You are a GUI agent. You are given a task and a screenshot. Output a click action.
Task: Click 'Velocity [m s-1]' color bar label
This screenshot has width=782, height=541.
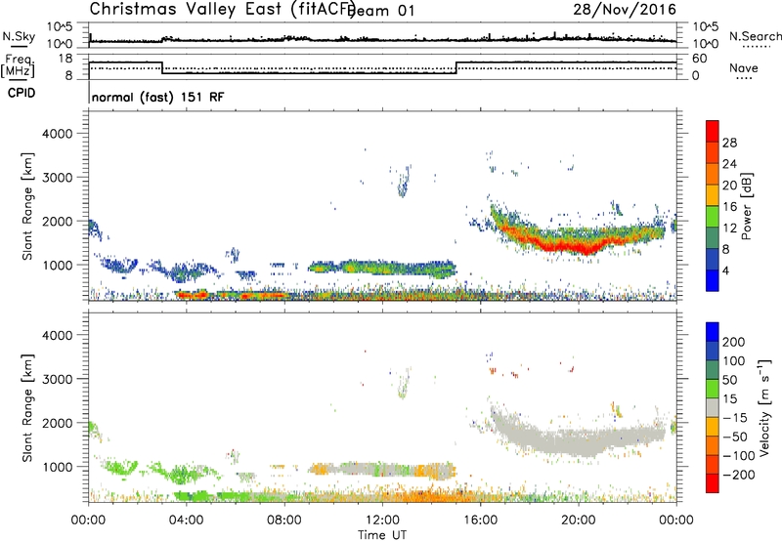(763, 407)
